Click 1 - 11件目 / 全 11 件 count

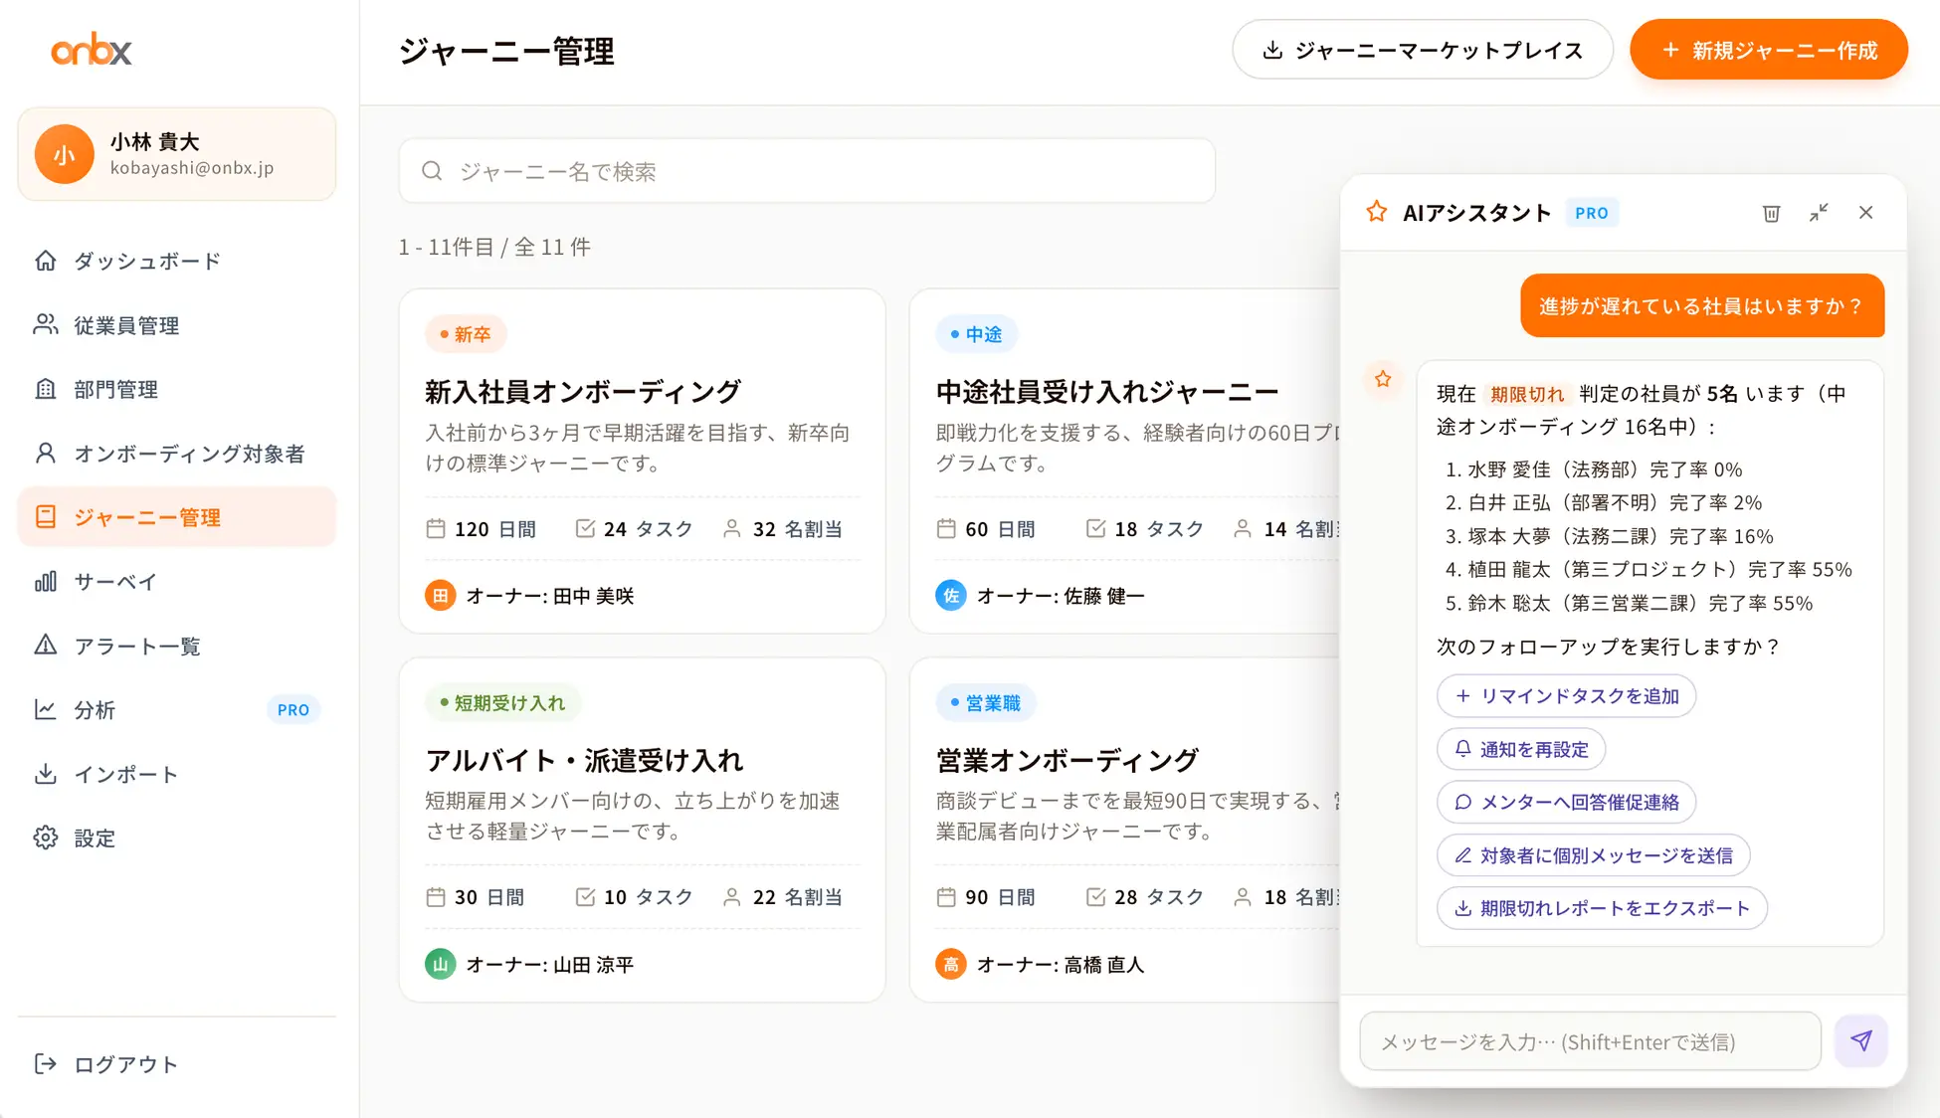494,247
